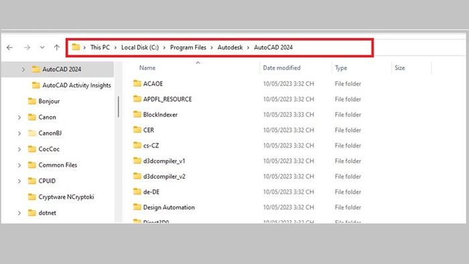
Task: Click the ACAOE folder icon
Action: (137, 83)
